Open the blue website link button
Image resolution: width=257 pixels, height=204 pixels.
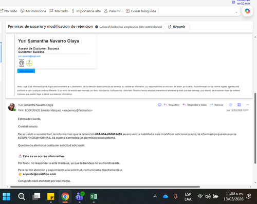click(26, 71)
